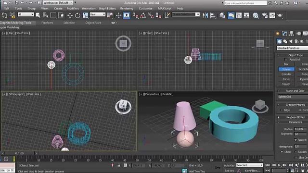Open the Graph Editors menu
Screen dimensions: 308x173
[x=107, y=9]
